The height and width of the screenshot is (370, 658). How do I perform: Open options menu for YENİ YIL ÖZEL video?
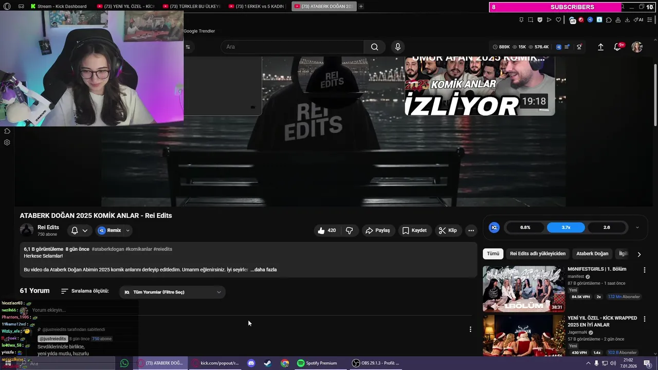(x=645, y=319)
